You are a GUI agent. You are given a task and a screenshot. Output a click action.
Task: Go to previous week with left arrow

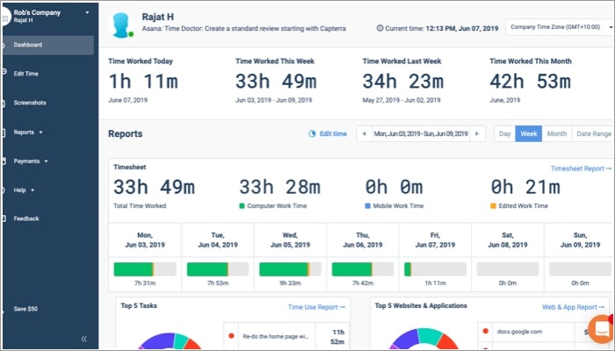(365, 134)
